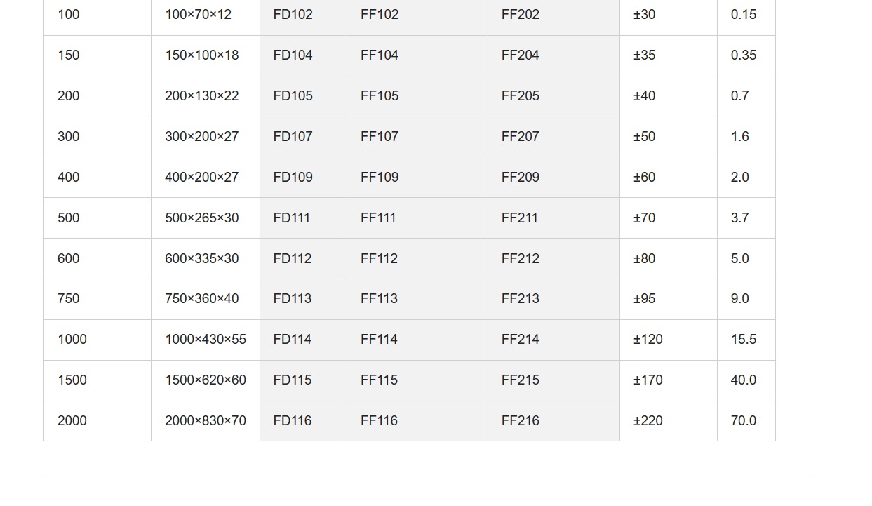The image size is (872, 506).
Task: Click the 40.0 weight cell
Action: point(746,380)
